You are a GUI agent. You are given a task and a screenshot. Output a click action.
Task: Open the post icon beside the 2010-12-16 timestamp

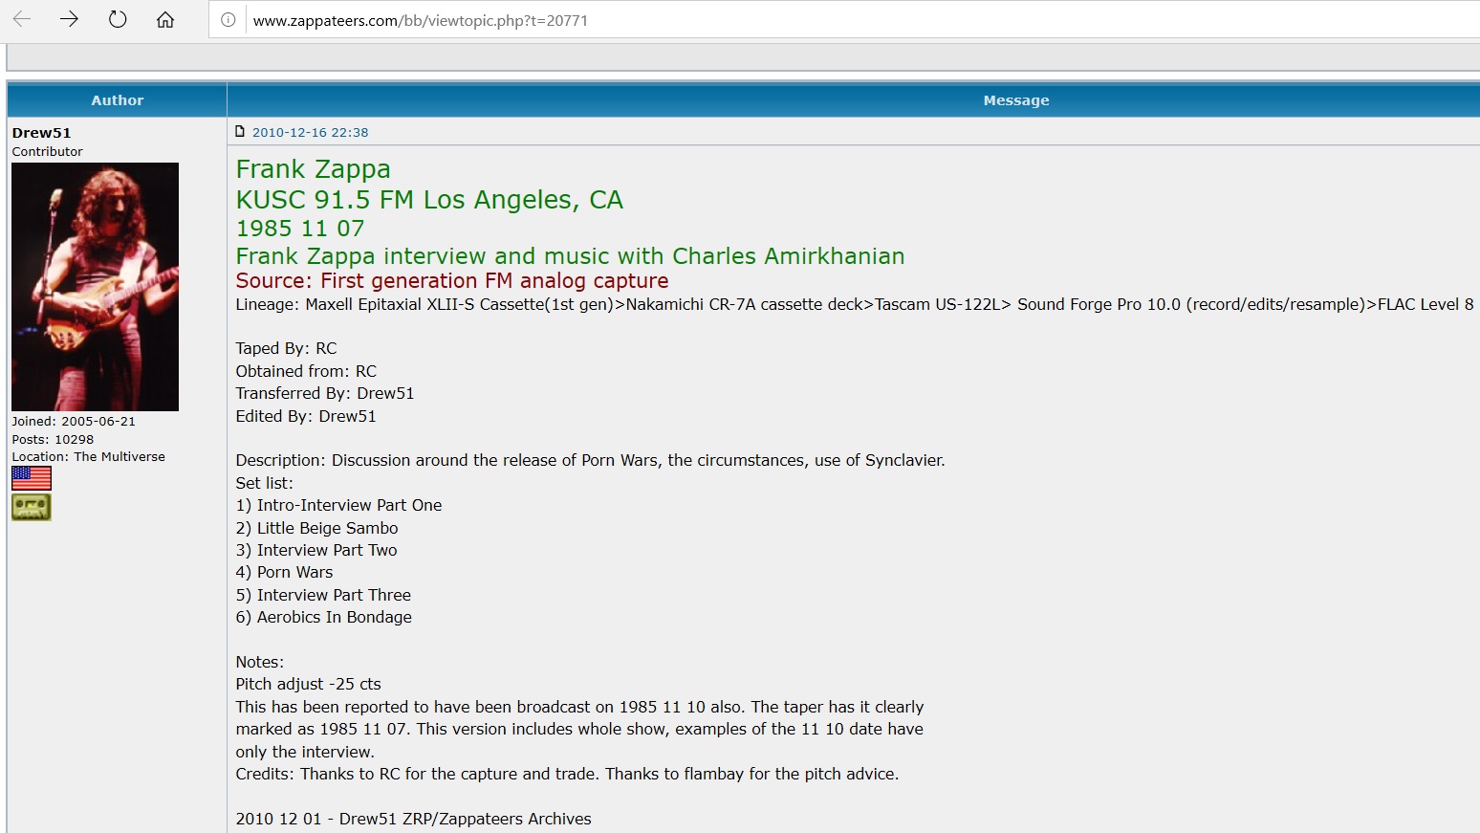[241, 132]
